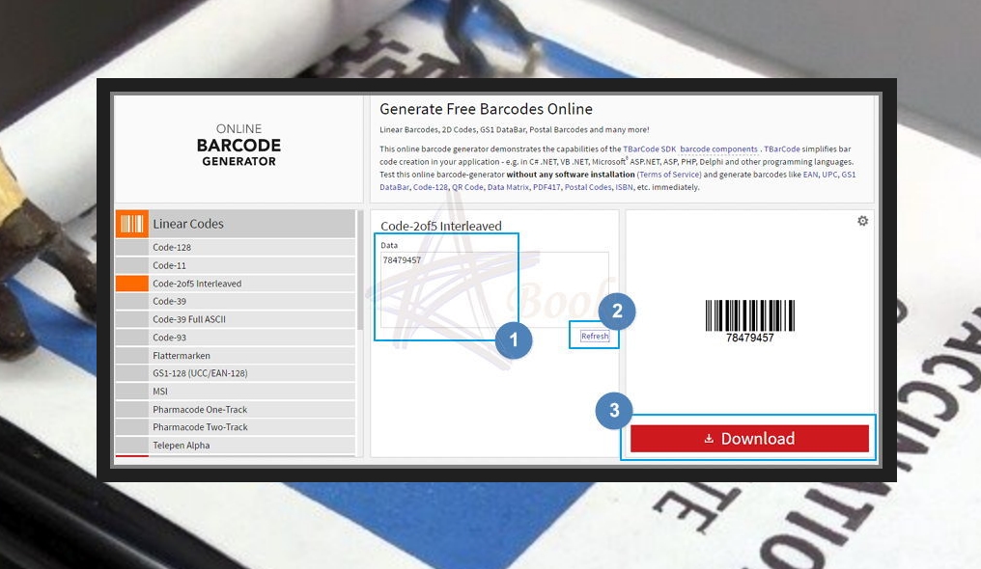Open the TBarCode SDK link
The width and height of the screenshot is (981, 569).
pyautogui.click(x=650, y=149)
